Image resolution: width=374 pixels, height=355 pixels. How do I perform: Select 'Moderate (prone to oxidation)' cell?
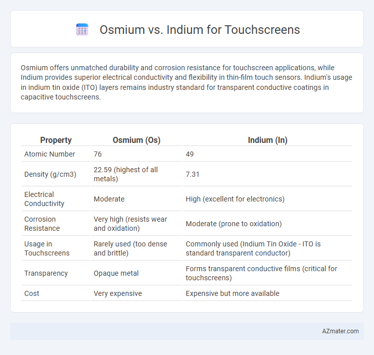click(233, 224)
